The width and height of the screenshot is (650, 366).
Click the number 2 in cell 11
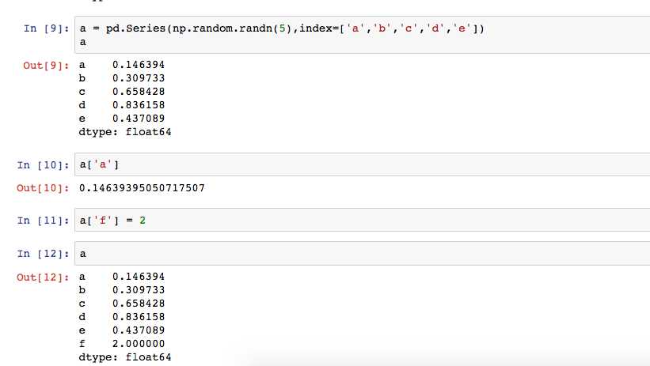[x=143, y=221]
